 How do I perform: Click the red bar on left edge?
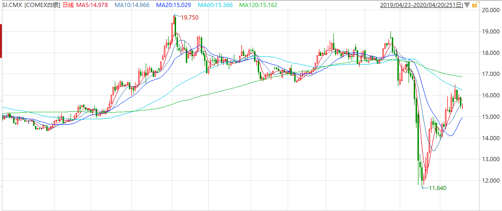coord(1,41)
